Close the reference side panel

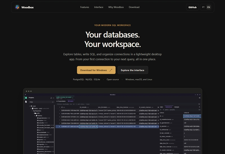coord(199,107)
